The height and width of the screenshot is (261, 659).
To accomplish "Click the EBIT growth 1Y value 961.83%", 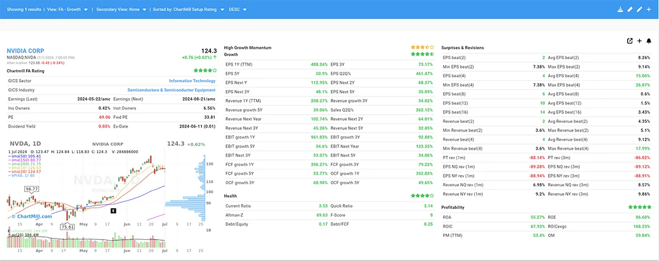I will [x=318, y=137].
